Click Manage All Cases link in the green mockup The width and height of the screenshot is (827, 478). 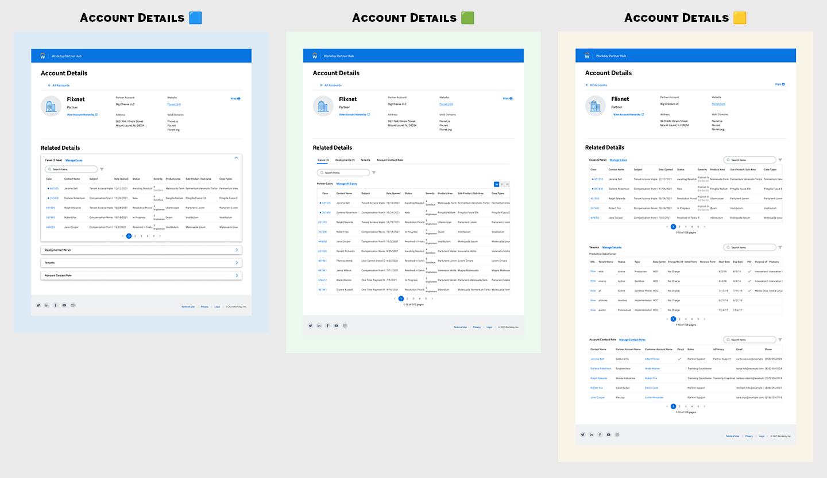coord(346,184)
